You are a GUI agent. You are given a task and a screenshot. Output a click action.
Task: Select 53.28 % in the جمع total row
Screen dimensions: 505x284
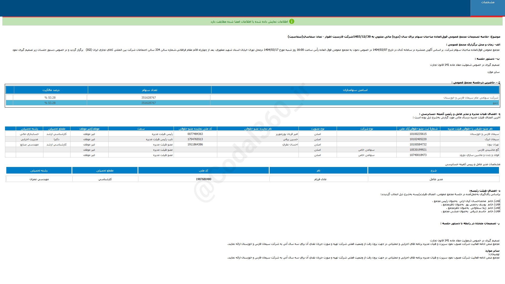pyautogui.click(x=50, y=103)
